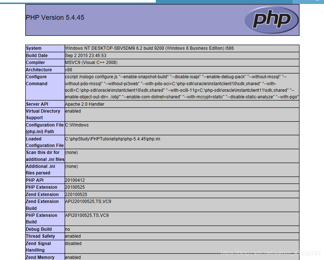Screen dimensions: 324x260
Task: Click '(none)' value for Additional .ini files parsed
Action: 72,166
